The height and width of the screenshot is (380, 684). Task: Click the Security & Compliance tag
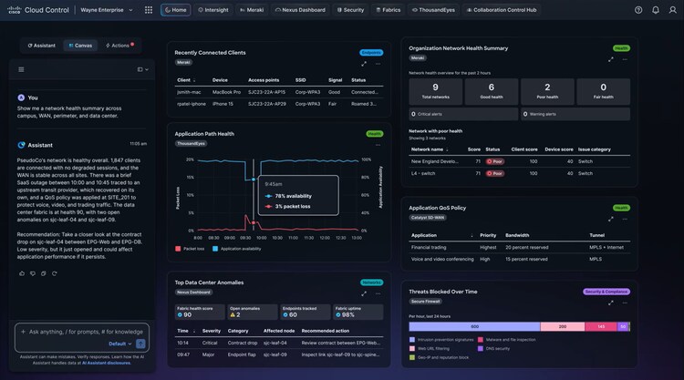[x=606, y=292]
